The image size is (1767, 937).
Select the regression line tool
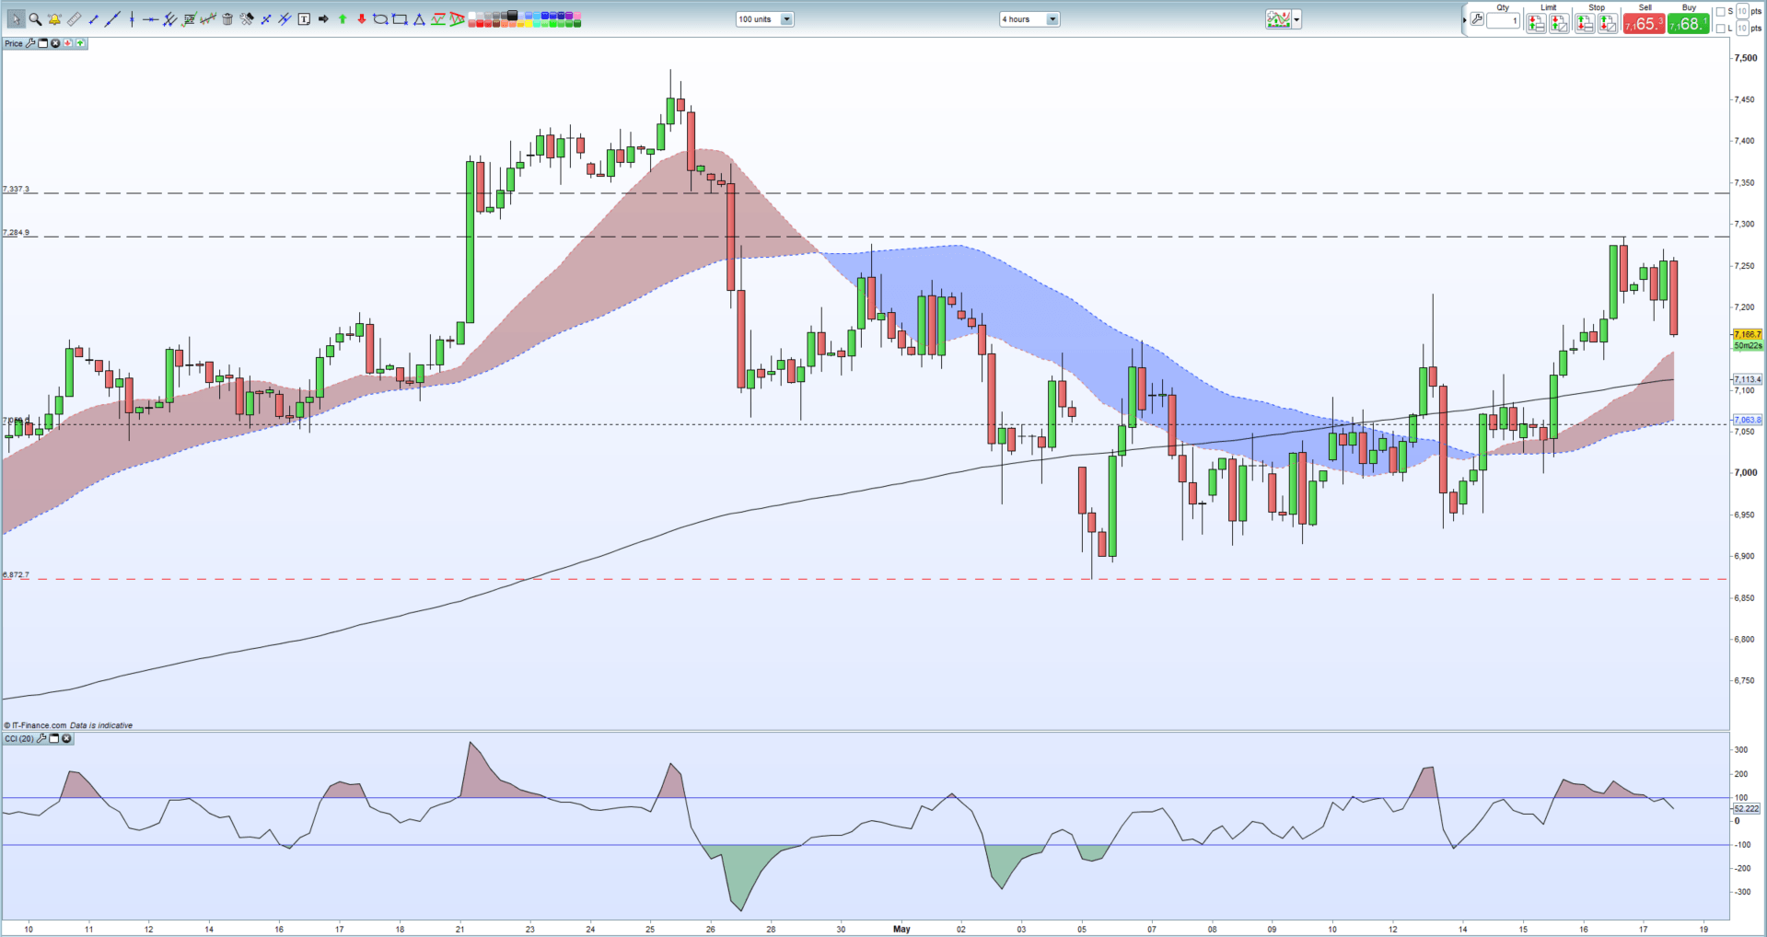point(208,19)
